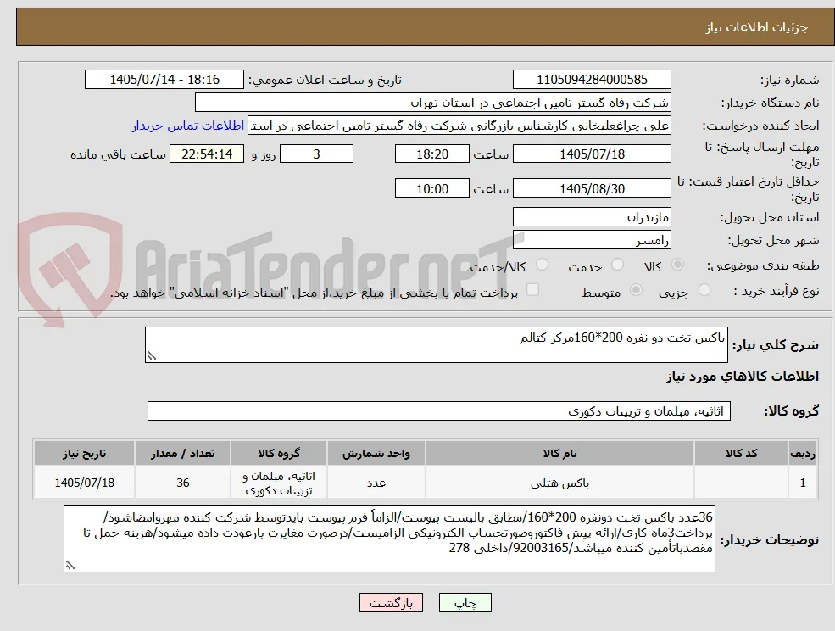
Task: Click the announcement date field 1405/07/14 - 18:16
Action: click(x=164, y=80)
